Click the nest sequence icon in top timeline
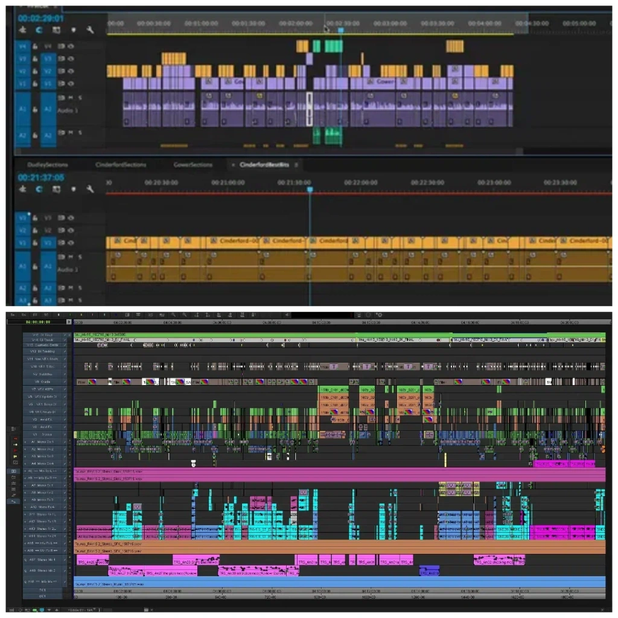The width and height of the screenshot is (618, 618). 23,29
